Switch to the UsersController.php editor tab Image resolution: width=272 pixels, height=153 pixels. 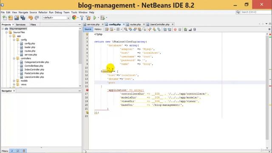pos(160,25)
